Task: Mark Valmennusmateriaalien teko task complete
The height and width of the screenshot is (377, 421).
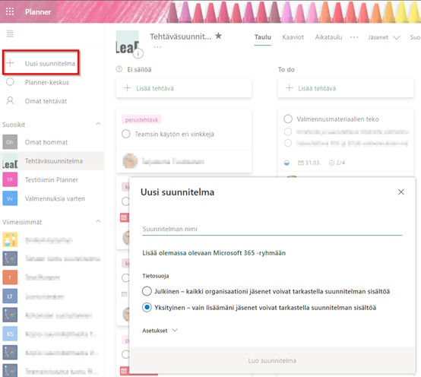Action: point(288,119)
